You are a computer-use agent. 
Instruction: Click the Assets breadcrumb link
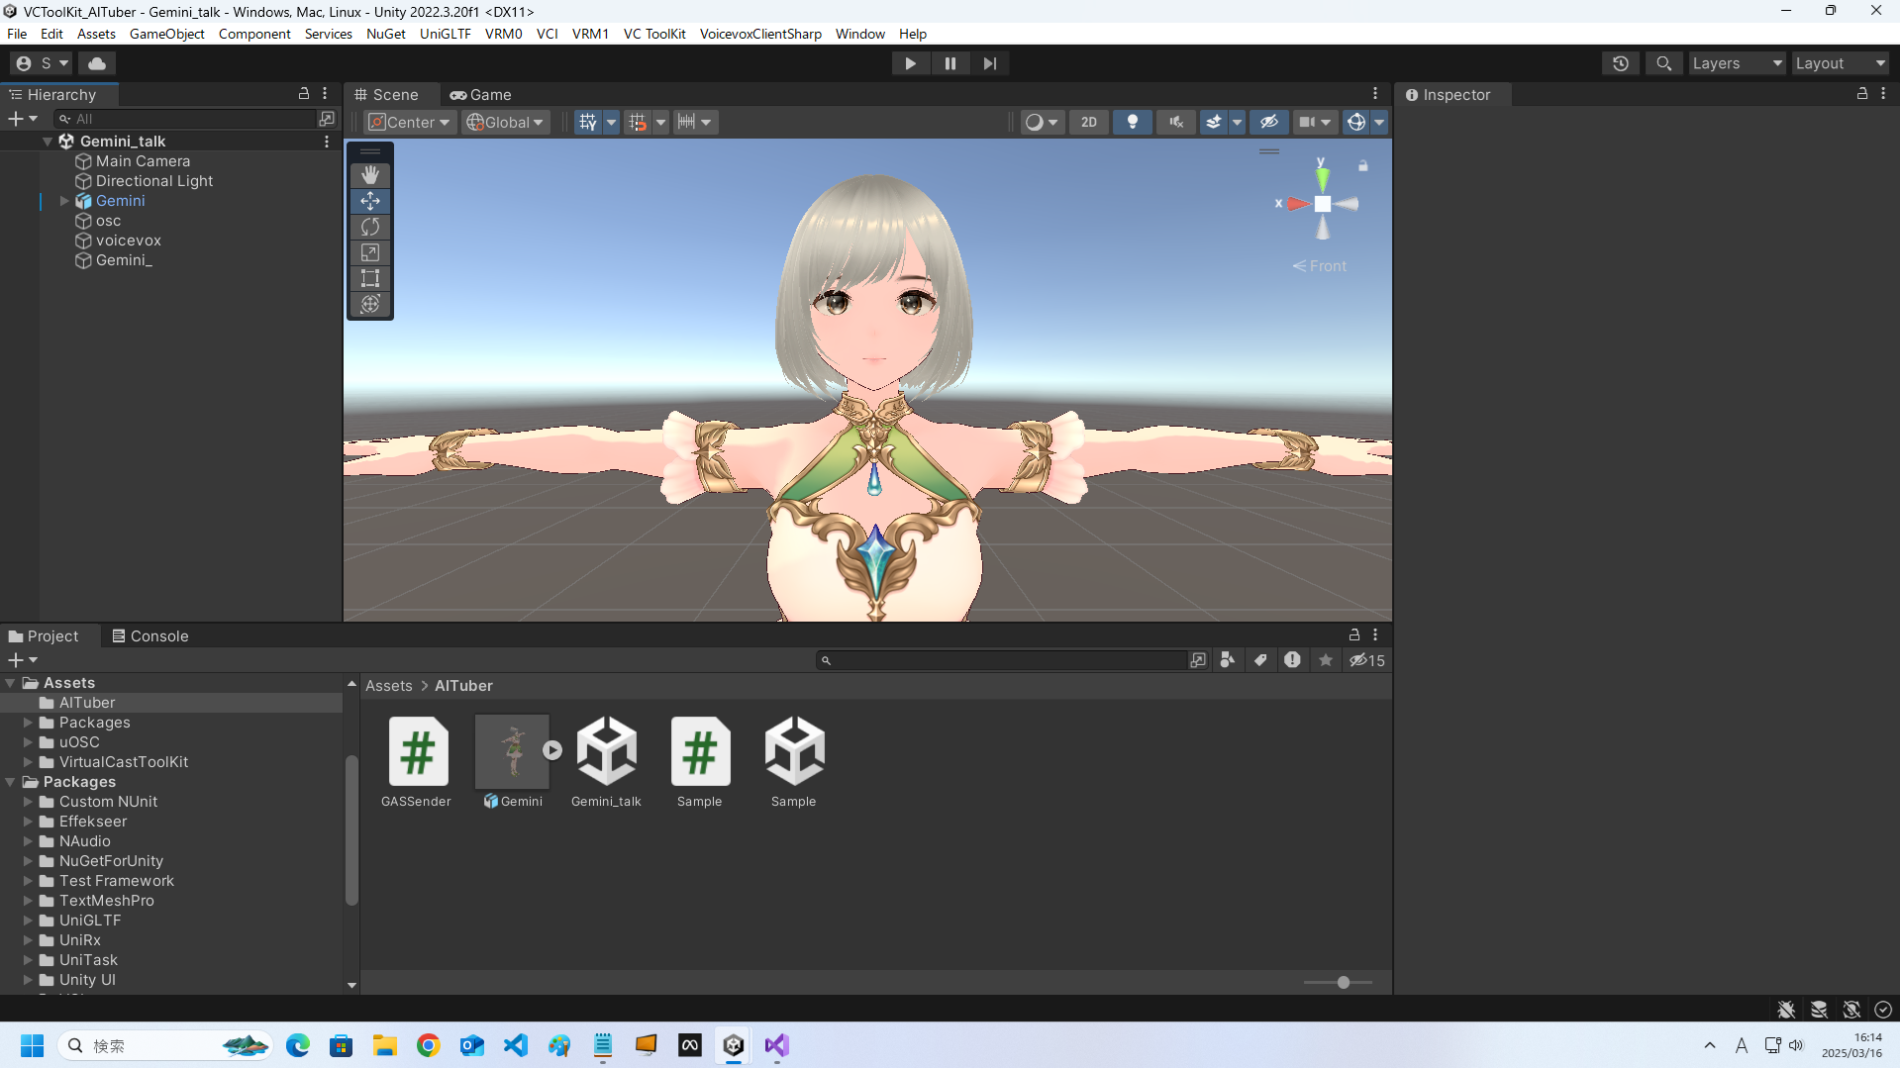389,686
